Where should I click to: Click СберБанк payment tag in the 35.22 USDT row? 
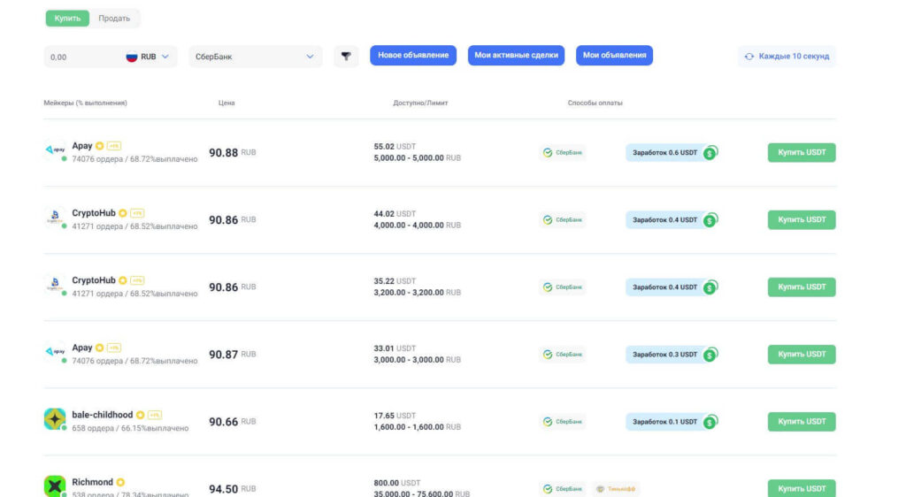tap(563, 287)
